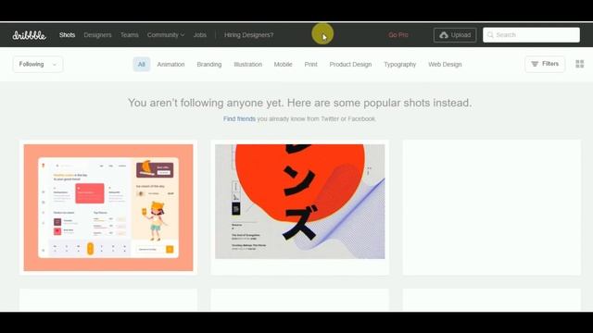Click the Upload button
The height and width of the screenshot is (333, 593).
point(455,35)
